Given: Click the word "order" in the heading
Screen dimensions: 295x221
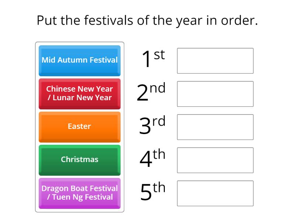Looking at the screenshot, I should point(239,21).
